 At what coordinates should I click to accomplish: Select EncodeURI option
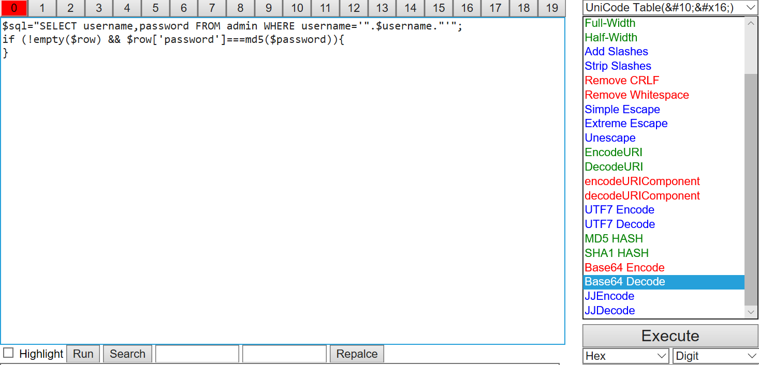click(664, 153)
